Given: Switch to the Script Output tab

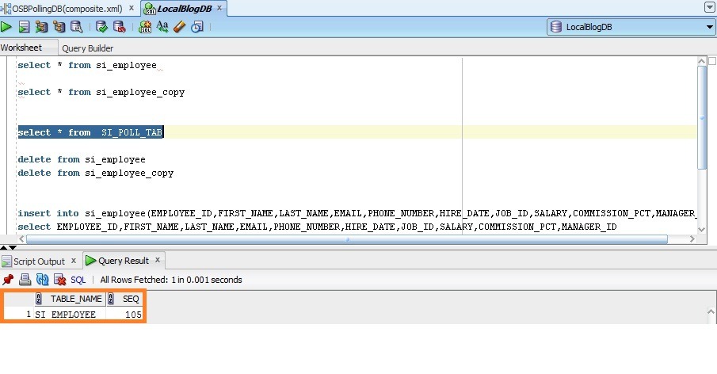Looking at the screenshot, I should [x=37, y=261].
